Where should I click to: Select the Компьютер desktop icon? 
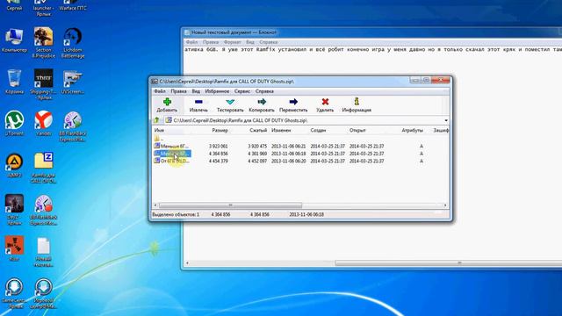tap(14, 41)
